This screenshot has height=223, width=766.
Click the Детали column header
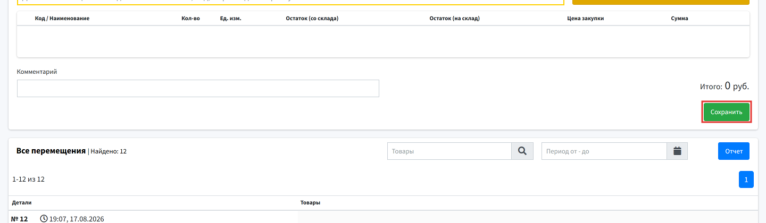click(22, 203)
